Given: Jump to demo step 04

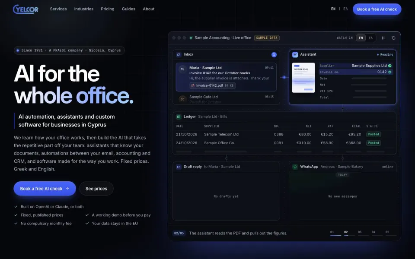Looking at the screenshot, I should [x=377, y=233].
